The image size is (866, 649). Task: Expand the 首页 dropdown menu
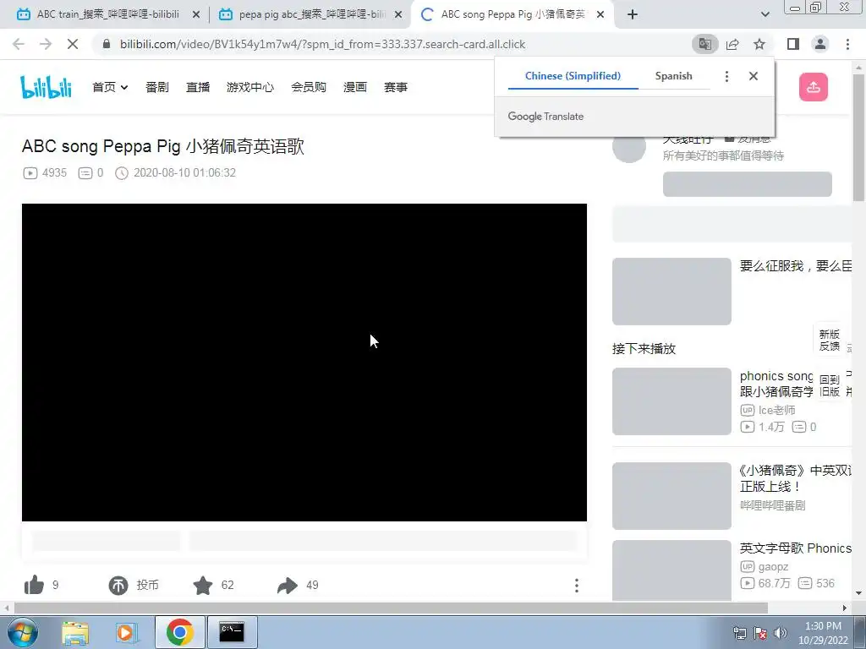(x=110, y=87)
